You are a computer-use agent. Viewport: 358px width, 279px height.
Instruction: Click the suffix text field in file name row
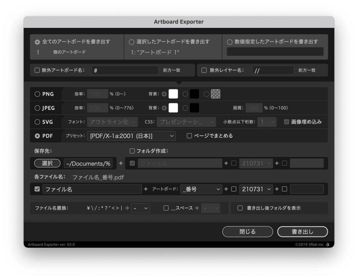point(307,189)
